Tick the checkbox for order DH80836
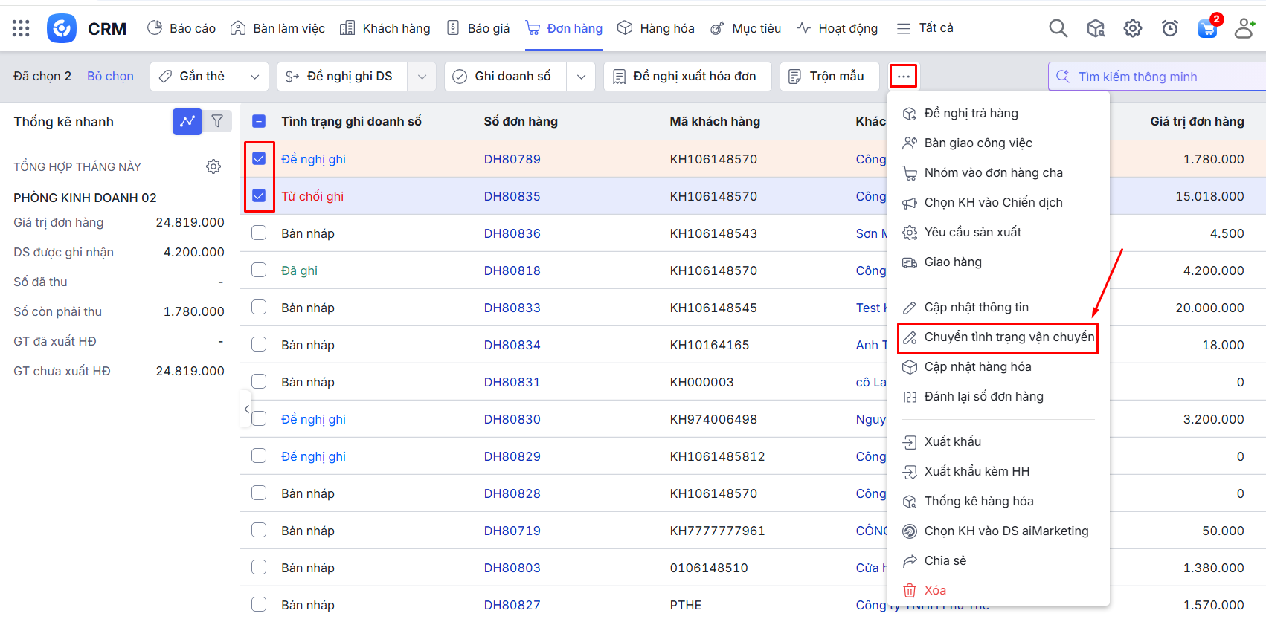This screenshot has width=1266, height=622. 259,233
